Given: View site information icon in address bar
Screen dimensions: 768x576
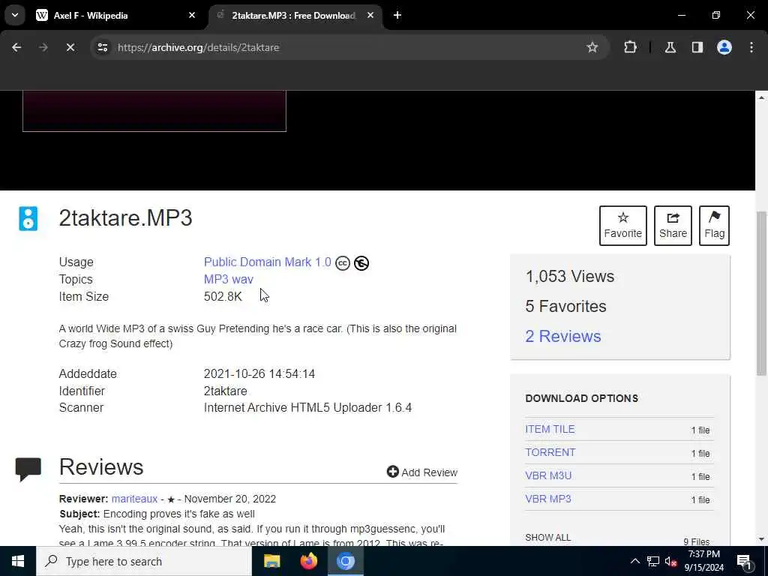Looking at the screenshot, I should pos(102,47).
